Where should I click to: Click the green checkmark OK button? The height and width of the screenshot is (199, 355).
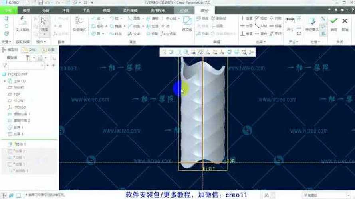(x=334, y=21)
